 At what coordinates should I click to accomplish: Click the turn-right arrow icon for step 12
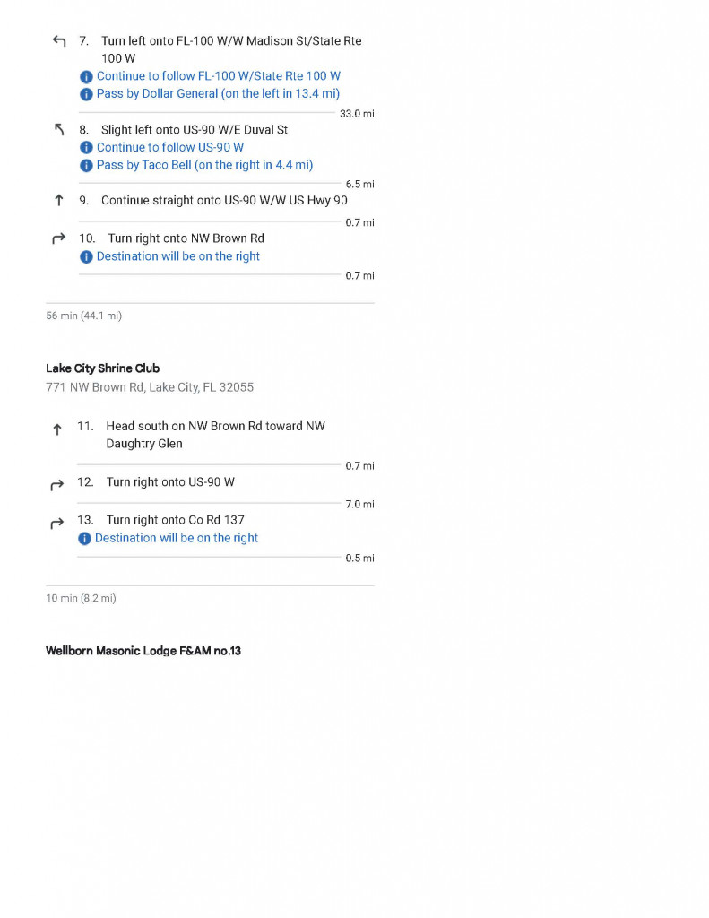coord(56,485)
